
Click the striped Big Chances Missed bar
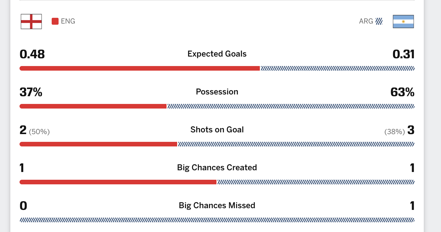217,220
